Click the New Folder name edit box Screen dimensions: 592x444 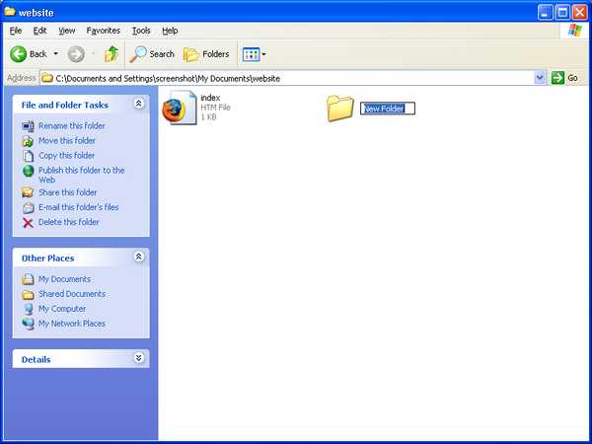pos(388,109)
